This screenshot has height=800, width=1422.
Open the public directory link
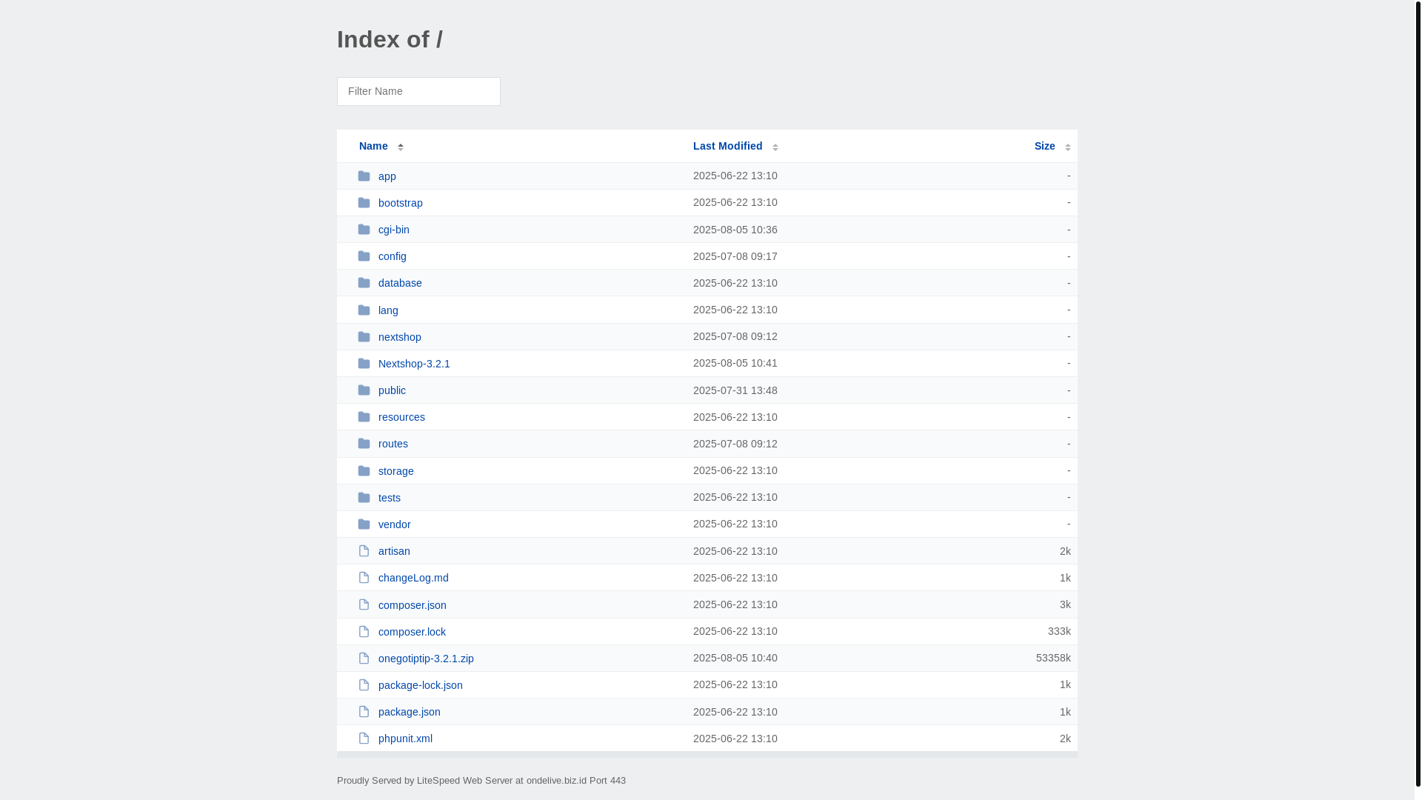[x=392, y=390]
